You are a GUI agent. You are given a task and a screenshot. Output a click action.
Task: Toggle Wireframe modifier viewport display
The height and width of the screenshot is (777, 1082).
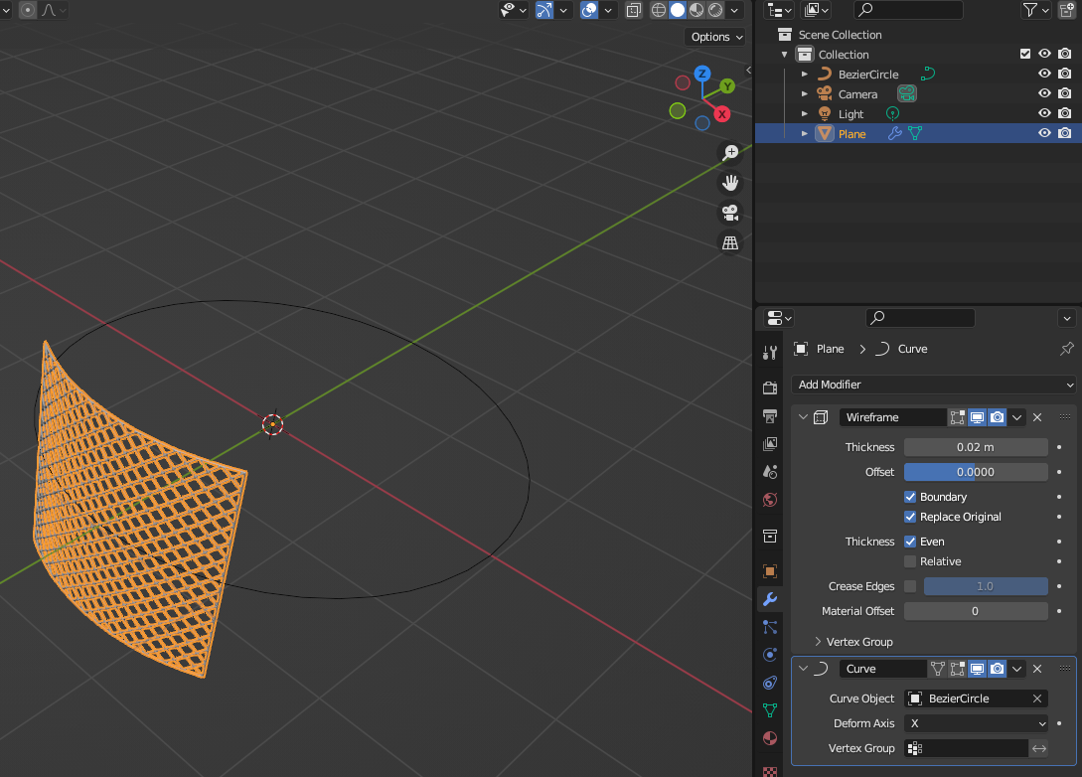[x=977, y=417]
